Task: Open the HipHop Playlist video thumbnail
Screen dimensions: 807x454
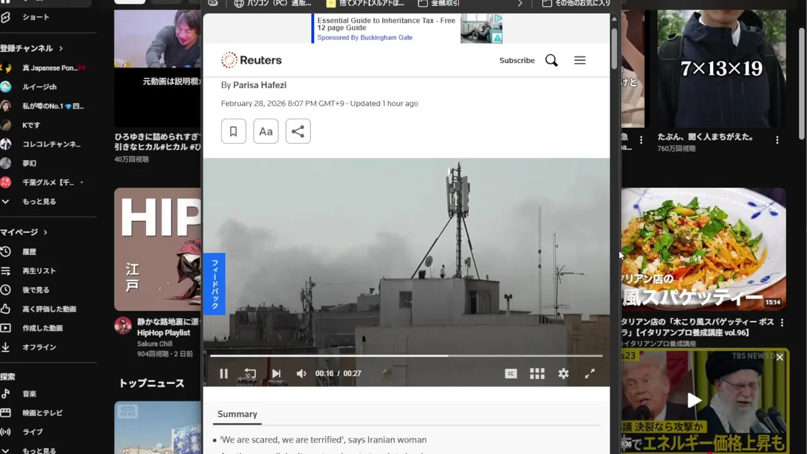Action: click(158, 249)
